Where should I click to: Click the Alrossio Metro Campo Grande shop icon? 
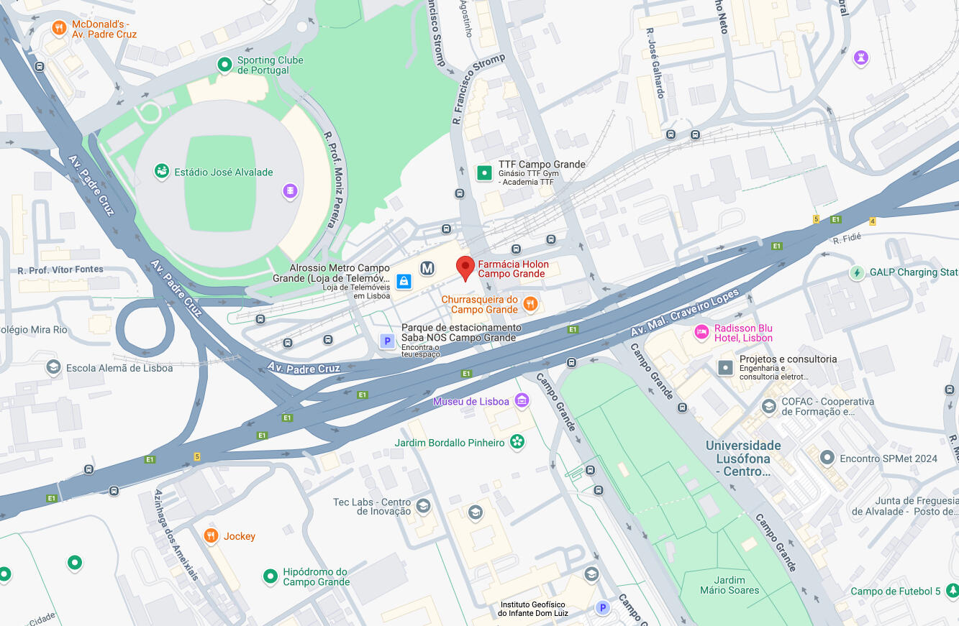click(x=404, y=281)
